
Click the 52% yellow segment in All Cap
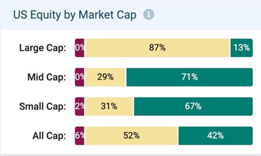(x=131, y=136)
